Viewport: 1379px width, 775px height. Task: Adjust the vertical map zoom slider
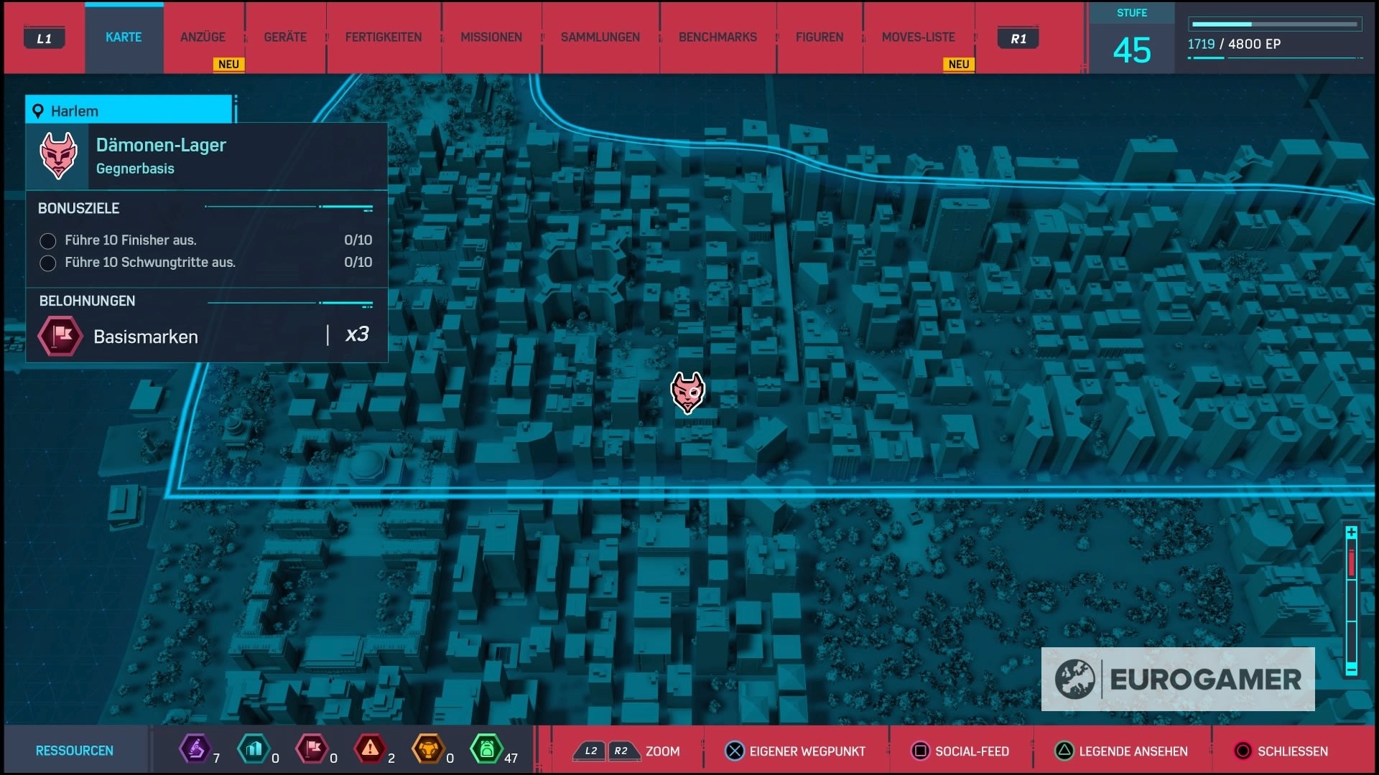click(x=1351, y=601)
